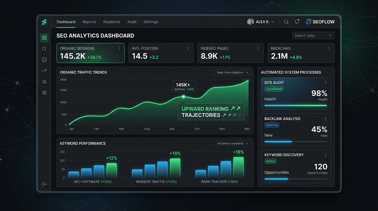This screenshot has width=378, height=211.
Task: Click the SEOFLOW brand logo
Action: (x=320, y=22)
